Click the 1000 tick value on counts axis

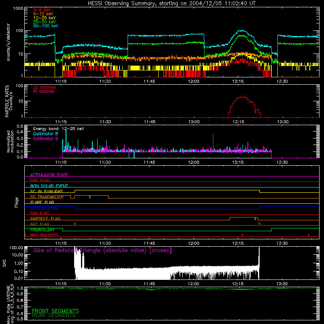tap(18, 9)
